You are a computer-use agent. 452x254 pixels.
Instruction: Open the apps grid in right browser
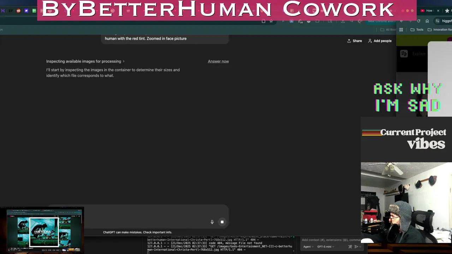point(401,30)
